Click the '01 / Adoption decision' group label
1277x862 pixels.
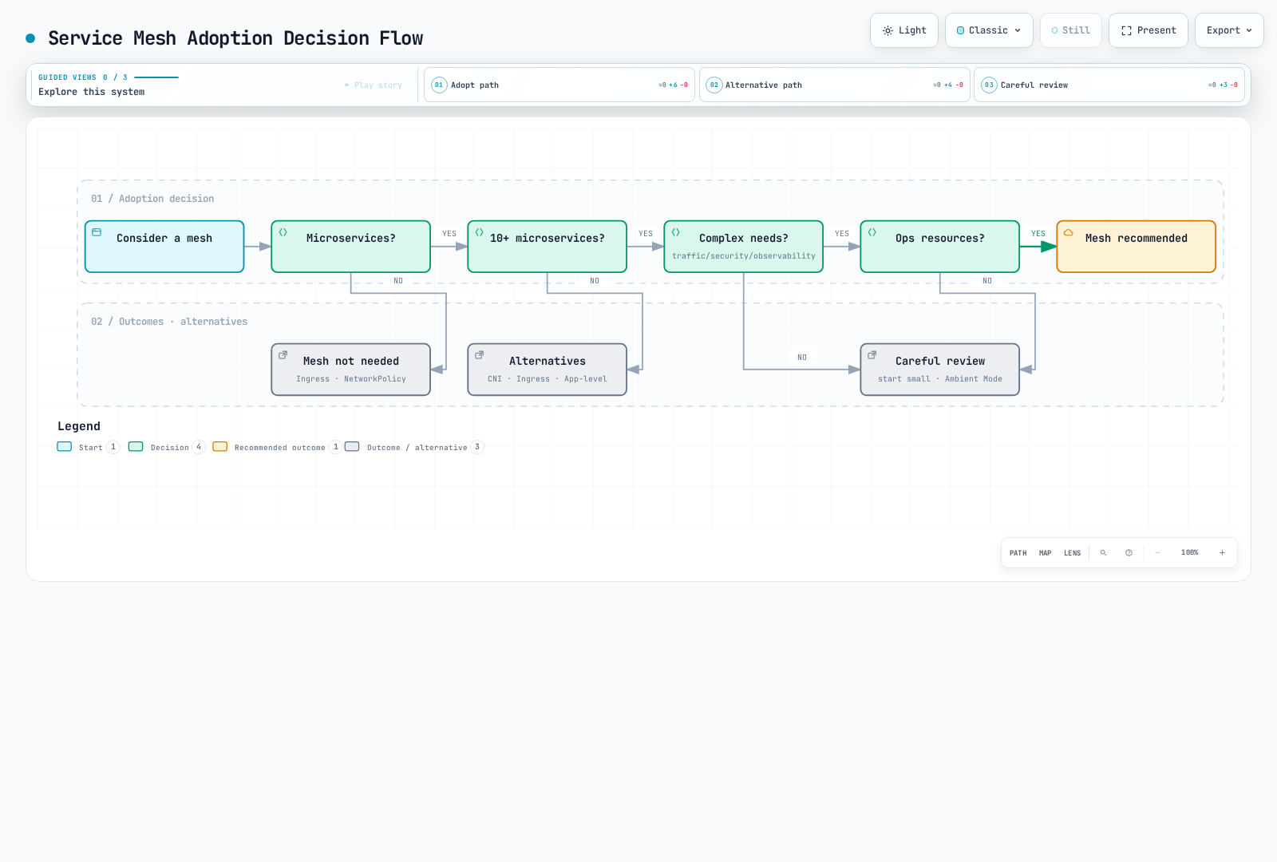coord(152,199)
